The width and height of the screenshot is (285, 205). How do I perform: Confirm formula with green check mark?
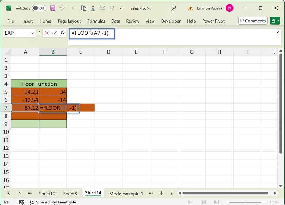(x=54, y=33)
